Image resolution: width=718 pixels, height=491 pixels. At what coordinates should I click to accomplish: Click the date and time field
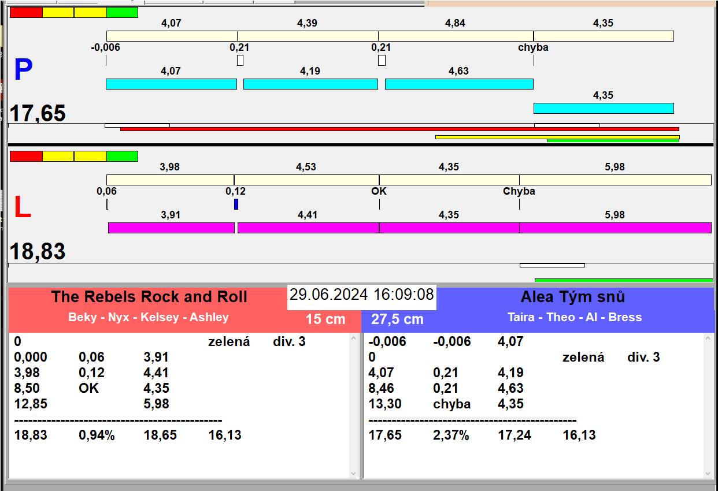click(361, 295)
